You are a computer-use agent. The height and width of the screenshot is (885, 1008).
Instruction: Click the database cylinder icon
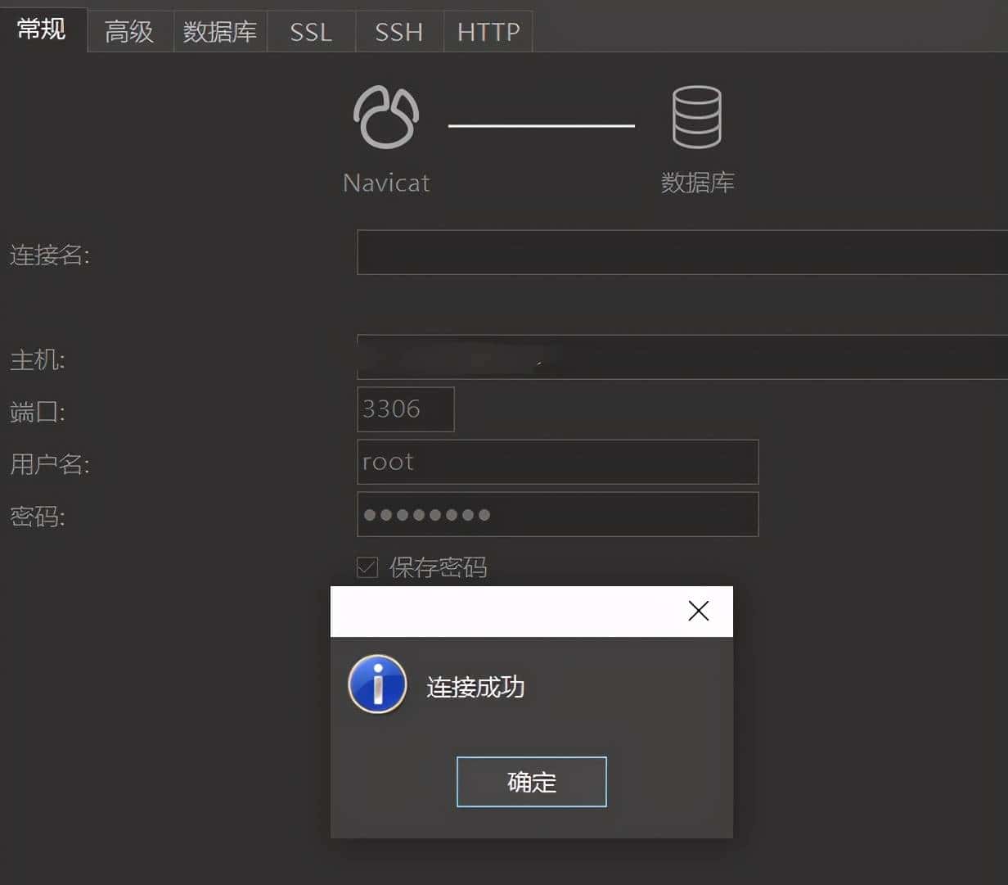[x=697, y=117]
